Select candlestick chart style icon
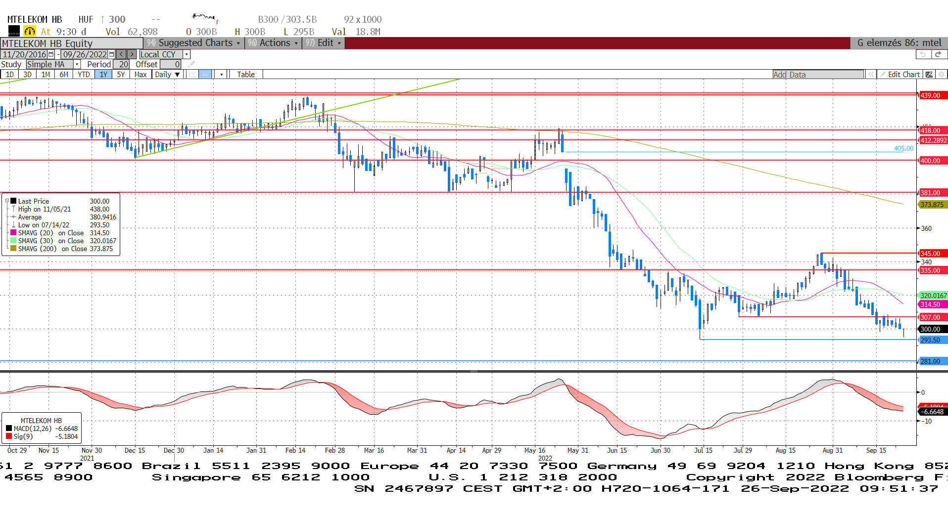Viewport: 948px width, 516px height. pyautogui.click(x=205, y=75)
